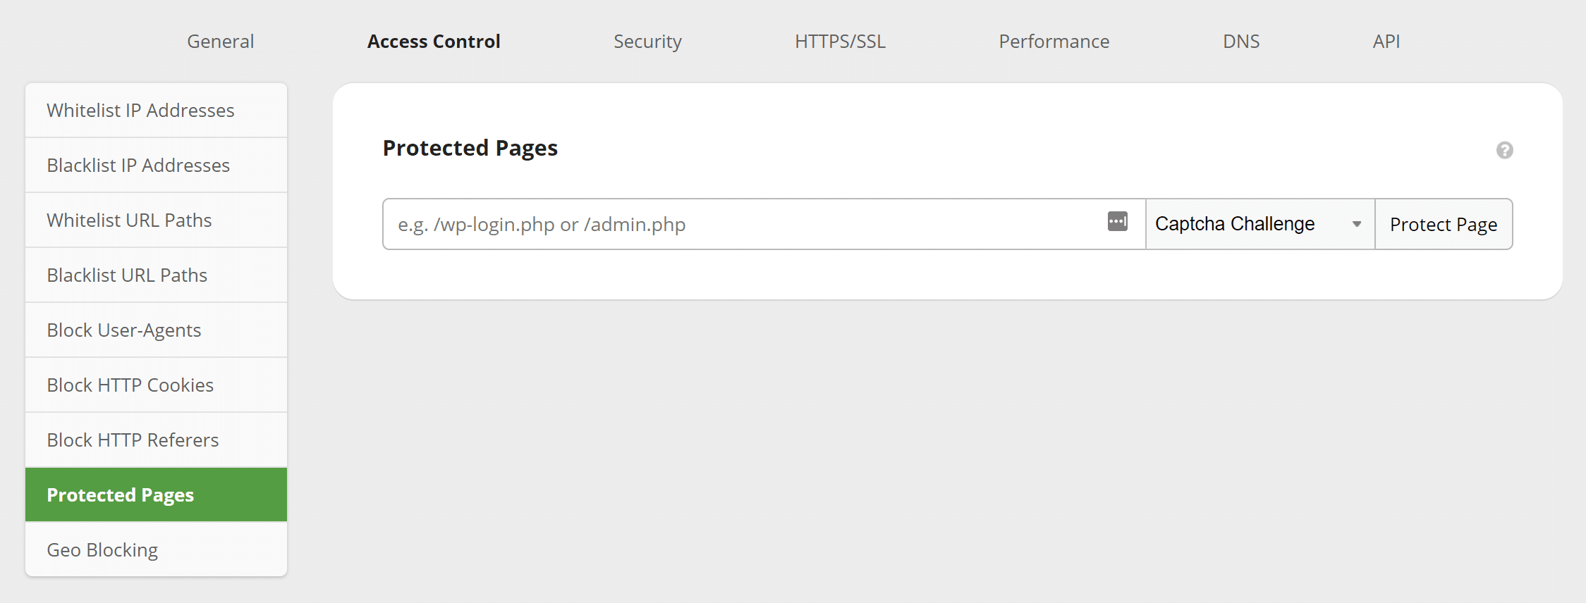Open the Performance tab
The image size is (1586, 603).
(x=1054, y=42)
